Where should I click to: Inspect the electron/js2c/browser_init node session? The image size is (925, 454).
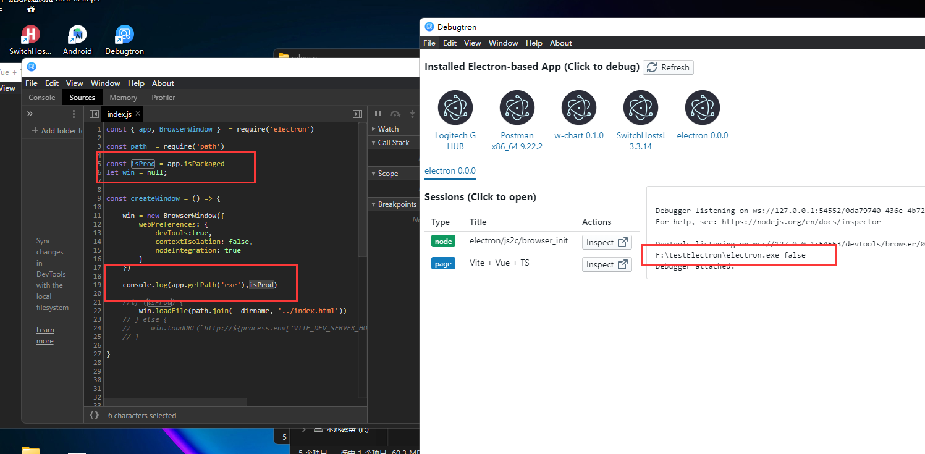607,242
